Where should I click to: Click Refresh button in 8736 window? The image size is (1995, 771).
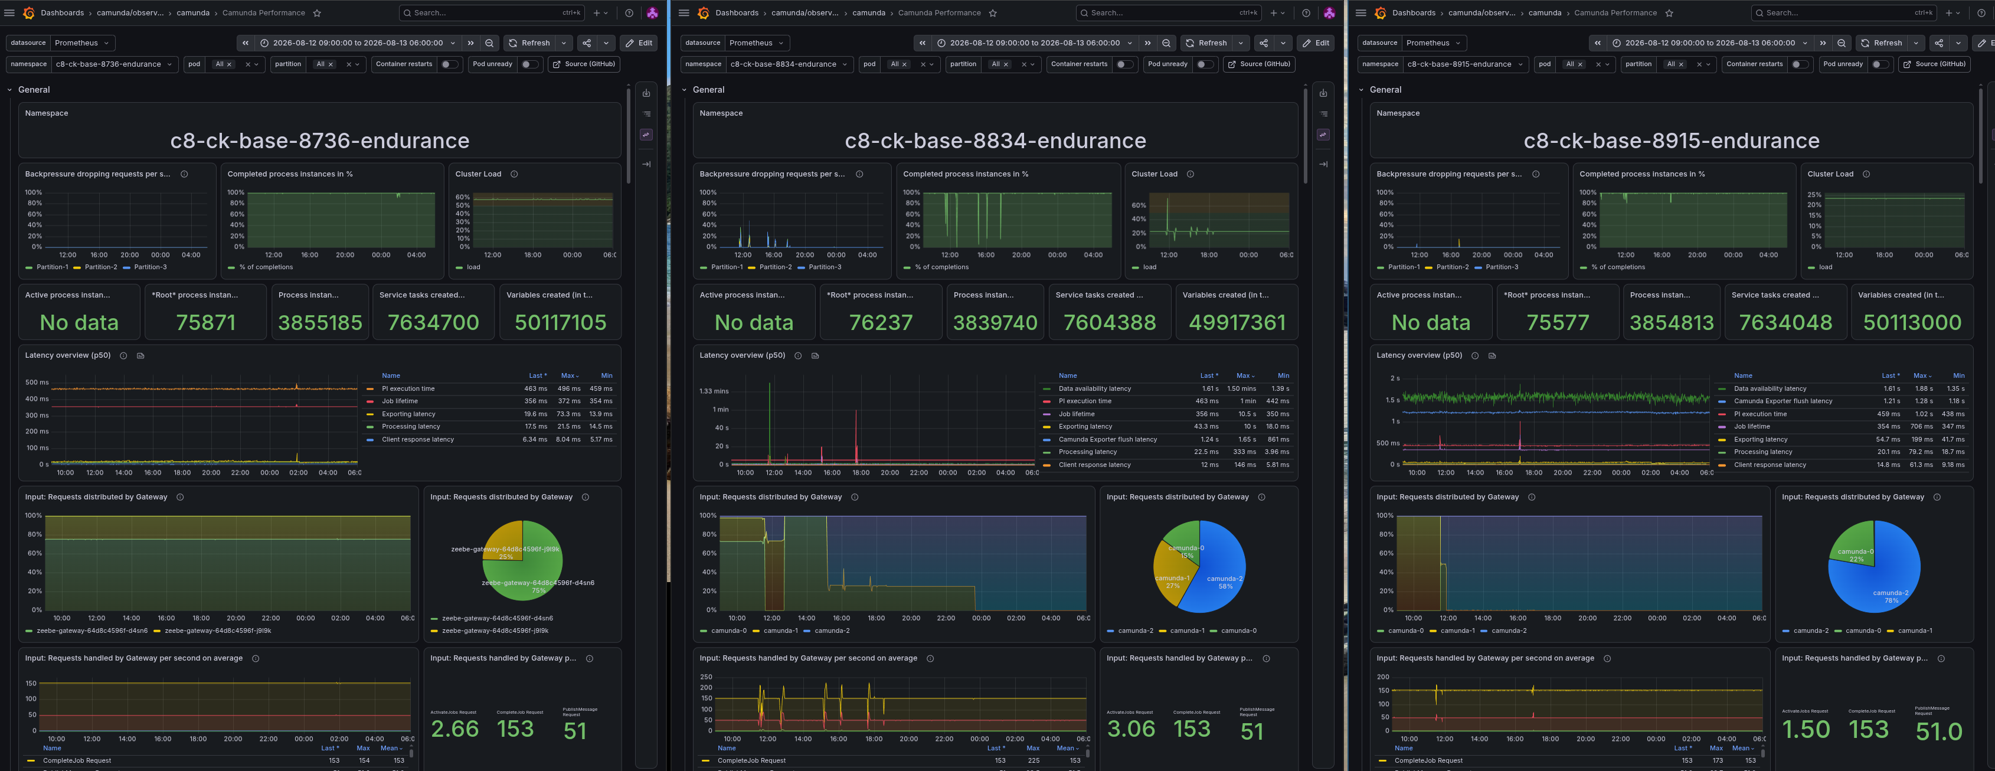pos(529,44)
